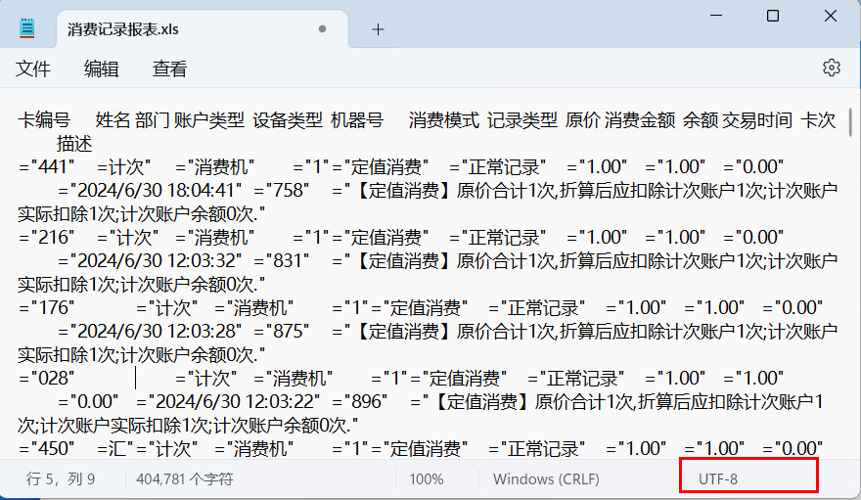Click the Notepad app icon
This screenshot has width=861, height=500.
tap(27, 28)
